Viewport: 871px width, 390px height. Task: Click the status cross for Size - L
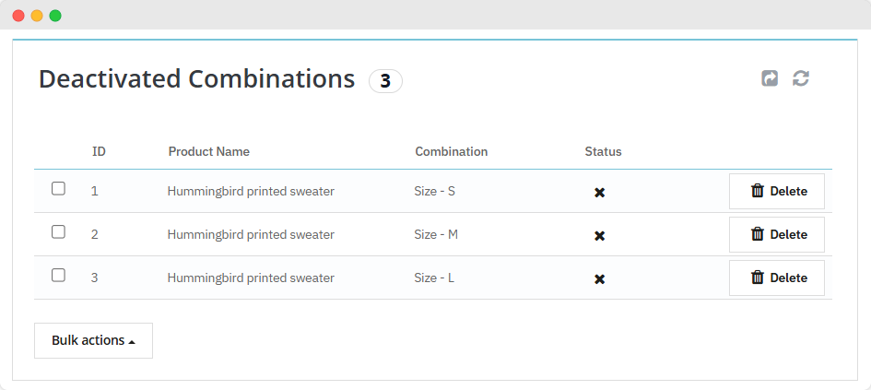point(599,278)
